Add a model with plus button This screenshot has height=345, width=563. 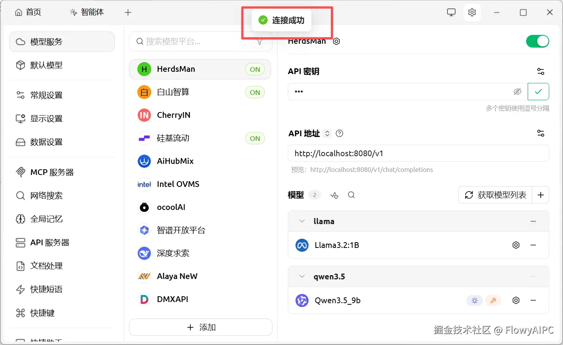[x=540, y=195]
